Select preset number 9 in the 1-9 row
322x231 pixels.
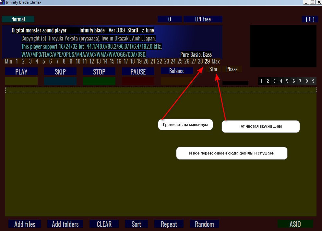(313, 81)
